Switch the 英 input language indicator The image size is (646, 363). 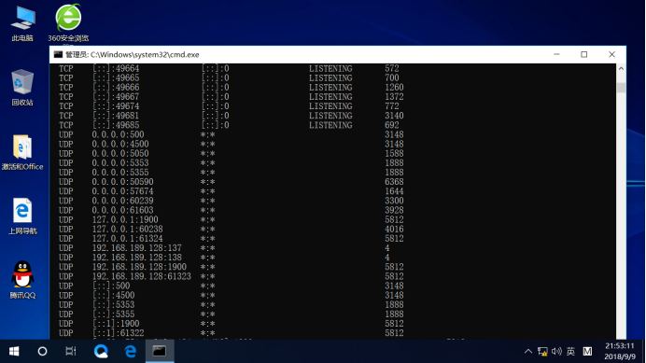click(x=570, y=352)
